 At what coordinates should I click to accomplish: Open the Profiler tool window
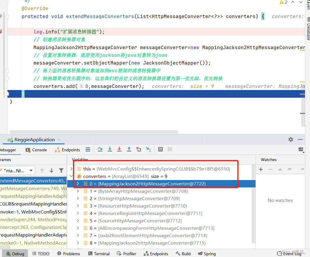coord(126,253)
